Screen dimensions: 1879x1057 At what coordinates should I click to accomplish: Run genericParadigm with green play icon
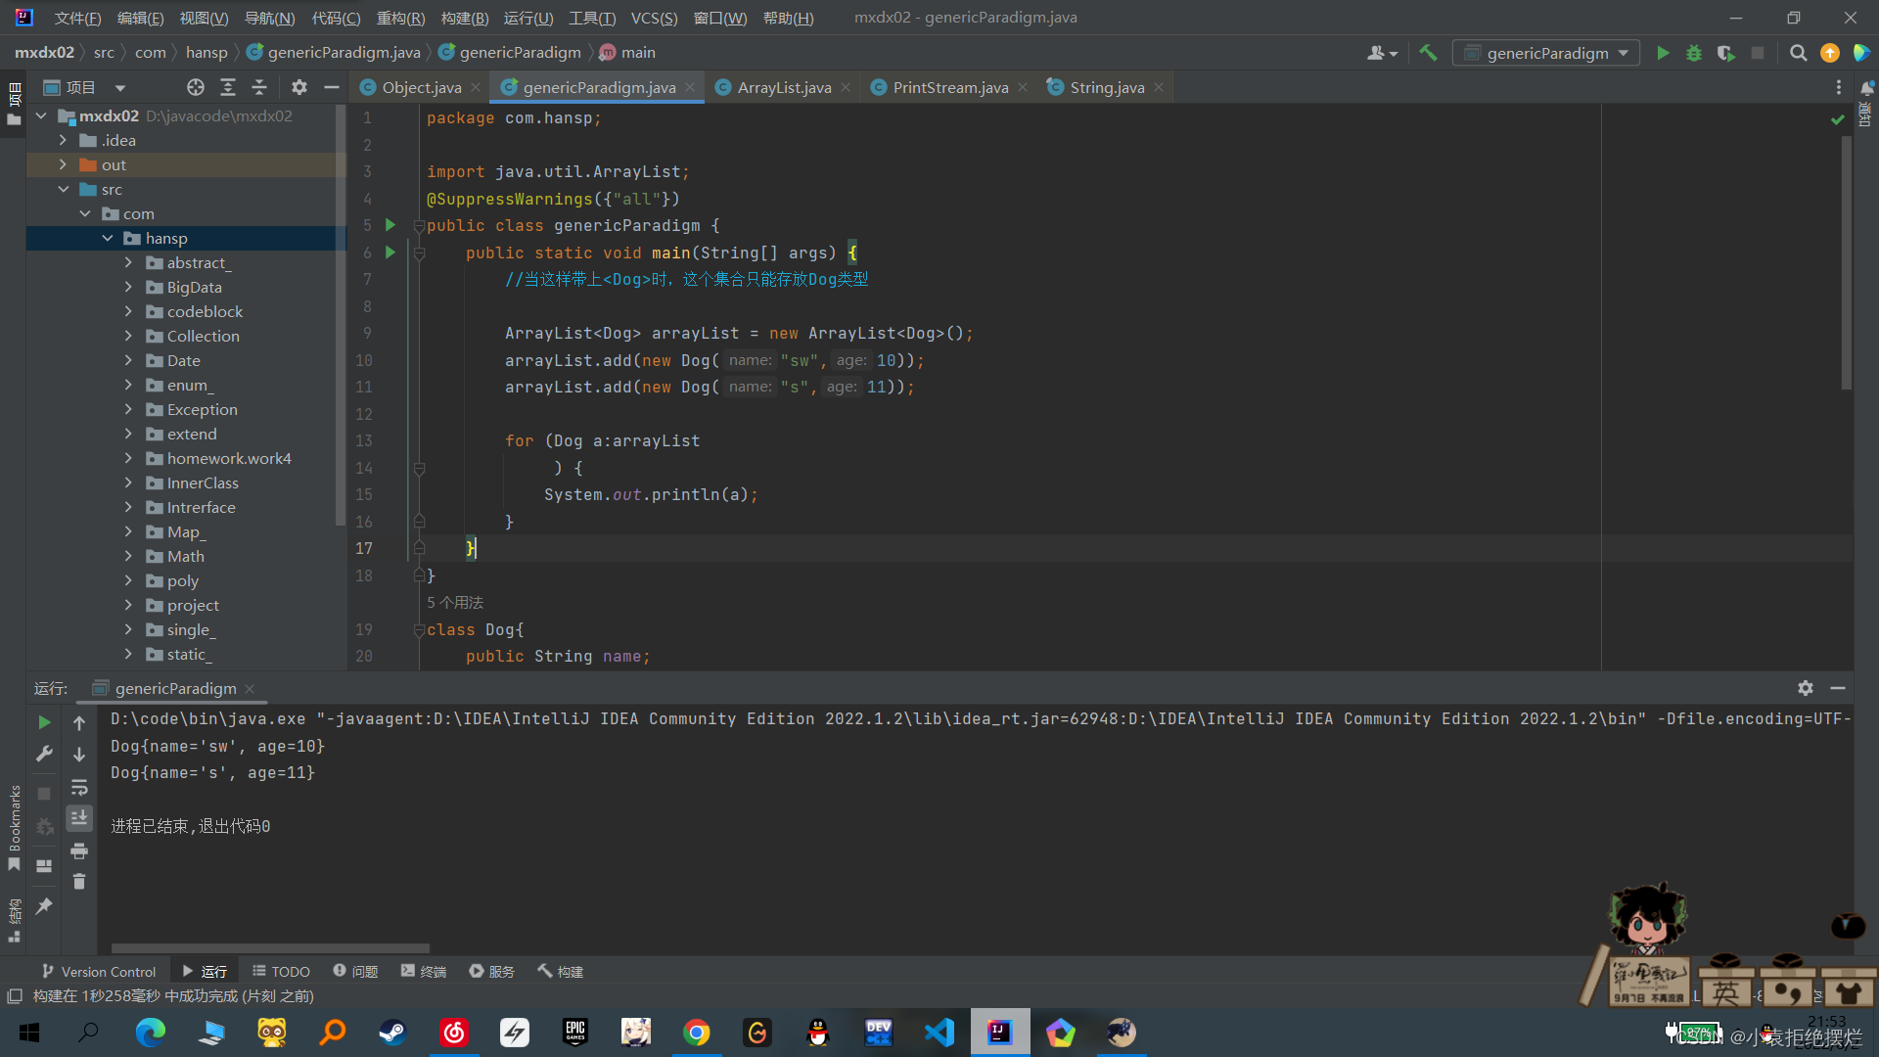point(1663,53)
